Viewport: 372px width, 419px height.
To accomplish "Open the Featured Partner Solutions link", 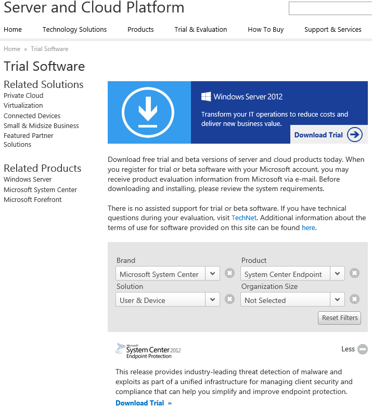I will (29, 140).
